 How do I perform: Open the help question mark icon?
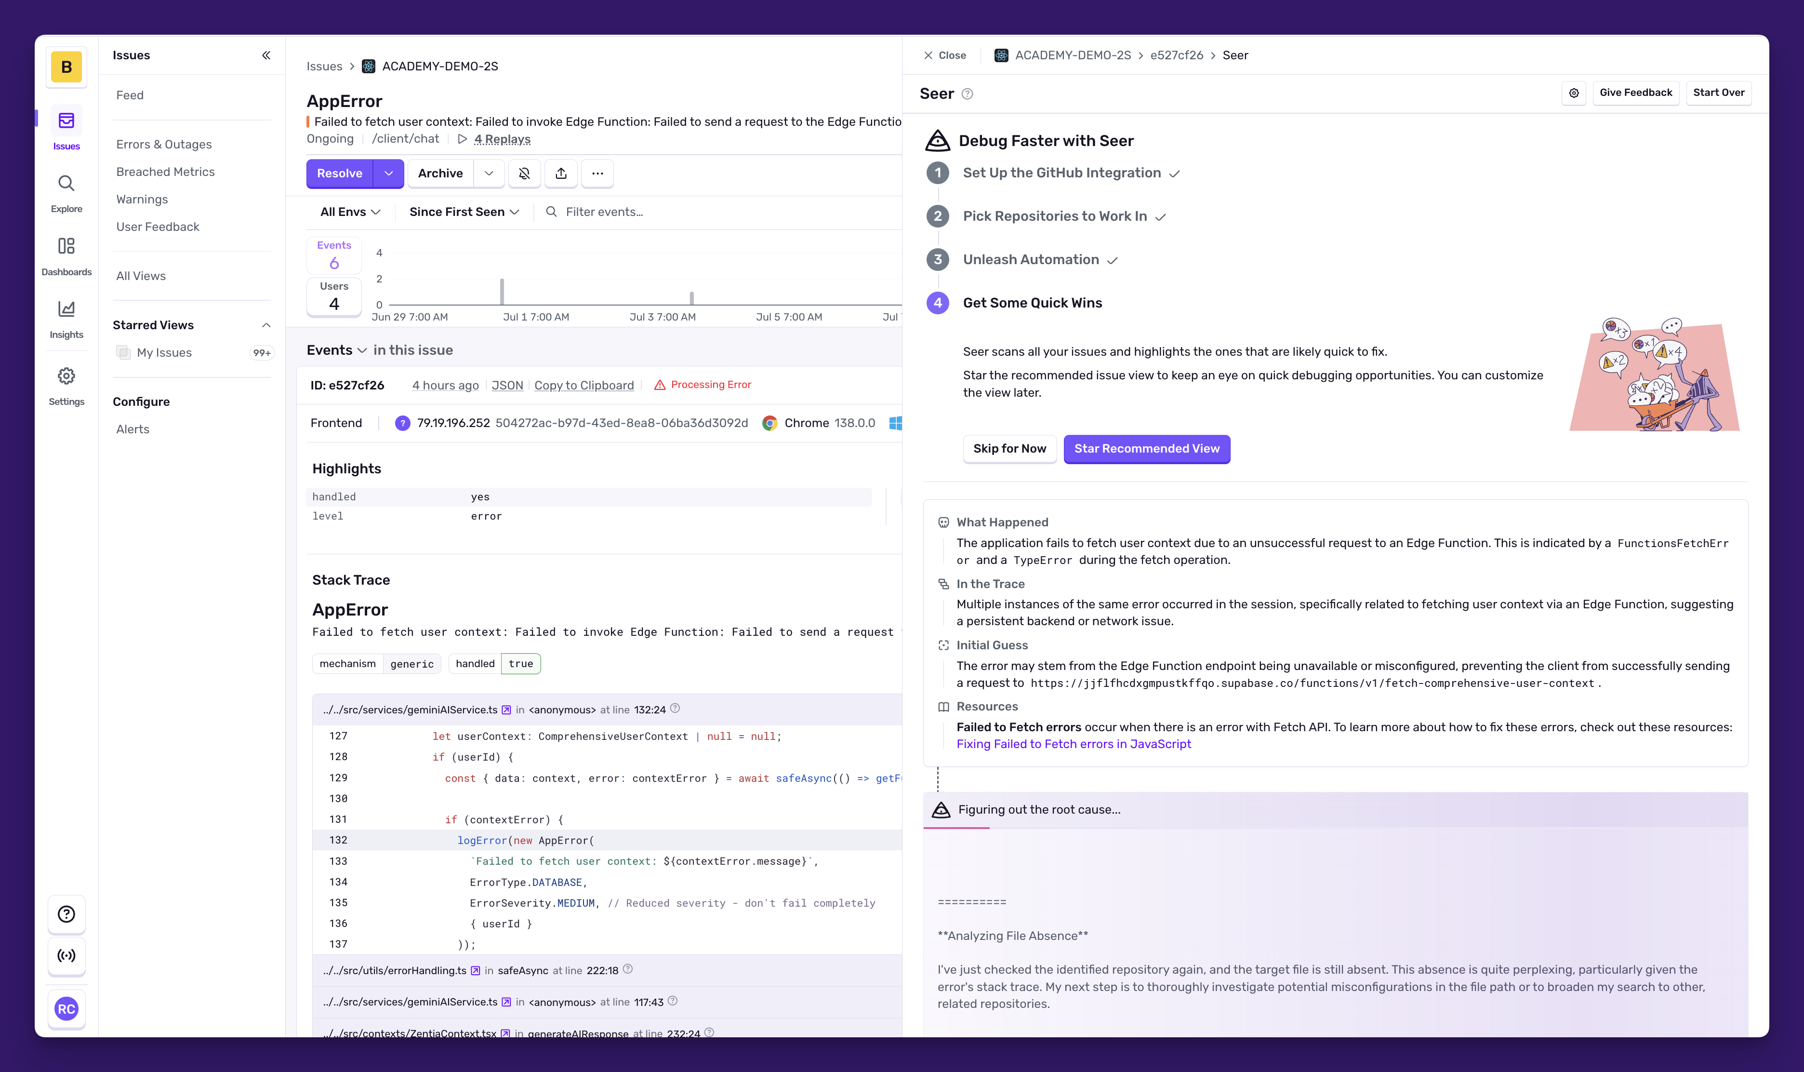pos(66,914)
